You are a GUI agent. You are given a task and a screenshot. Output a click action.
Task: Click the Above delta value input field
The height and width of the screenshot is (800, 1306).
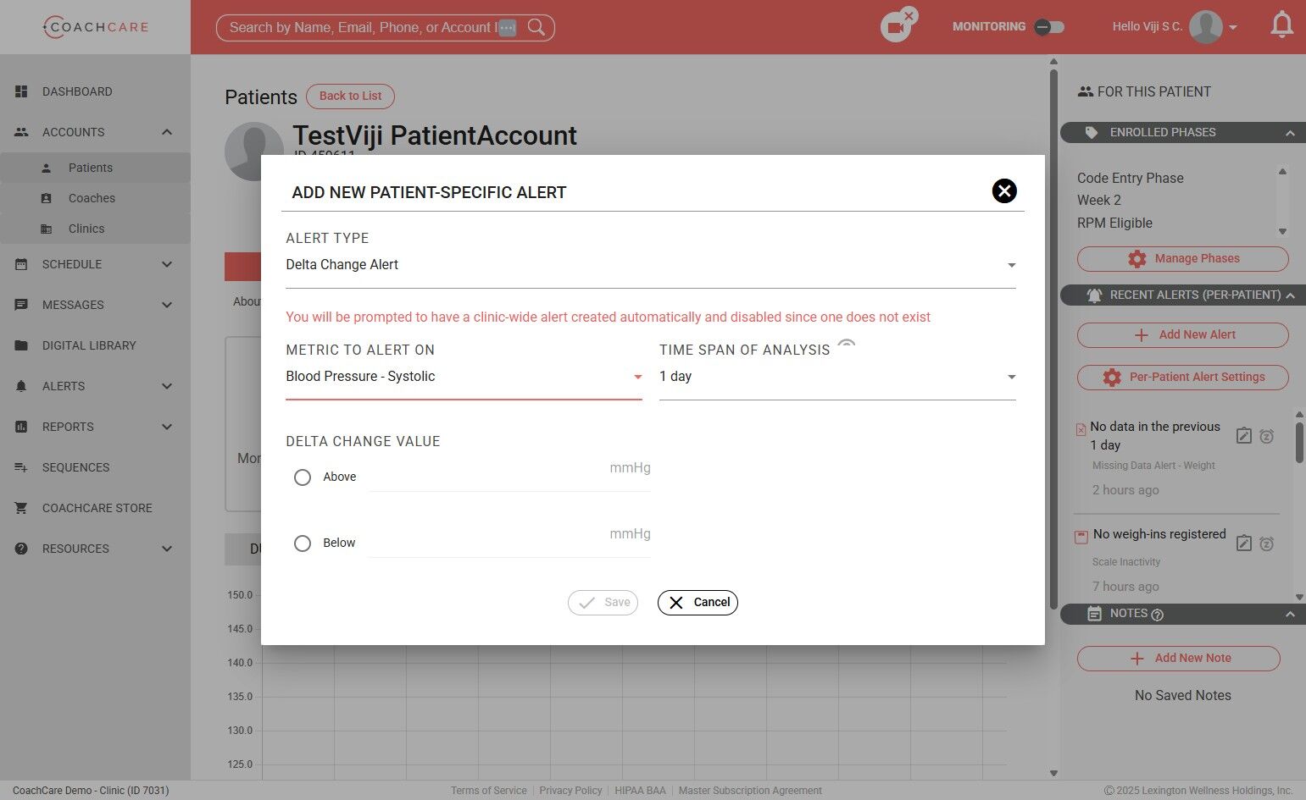point(510,474)
